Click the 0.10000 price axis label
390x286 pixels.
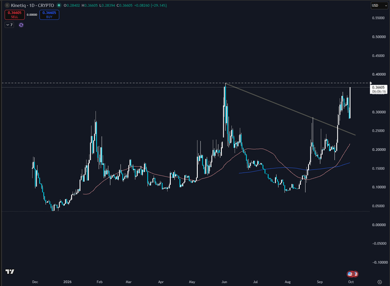click(x=379, y=187)
